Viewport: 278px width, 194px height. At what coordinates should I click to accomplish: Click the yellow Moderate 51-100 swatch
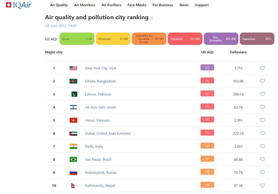coord(113,39)
